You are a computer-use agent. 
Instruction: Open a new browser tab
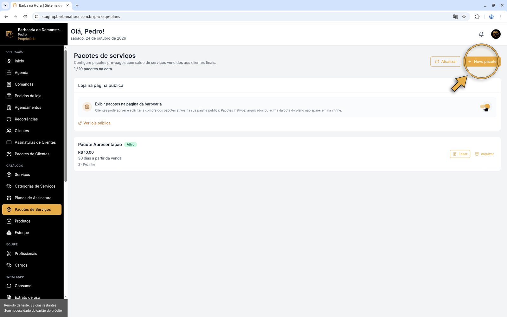[x=77, y=5]
